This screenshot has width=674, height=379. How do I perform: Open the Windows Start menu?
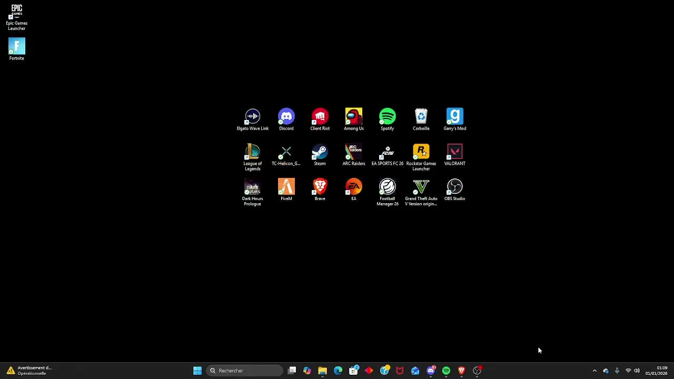point(197,371)
